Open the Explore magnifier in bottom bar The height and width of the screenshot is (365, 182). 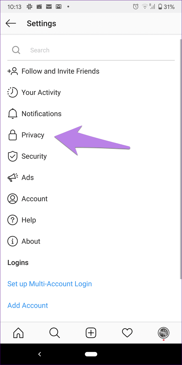55,333
